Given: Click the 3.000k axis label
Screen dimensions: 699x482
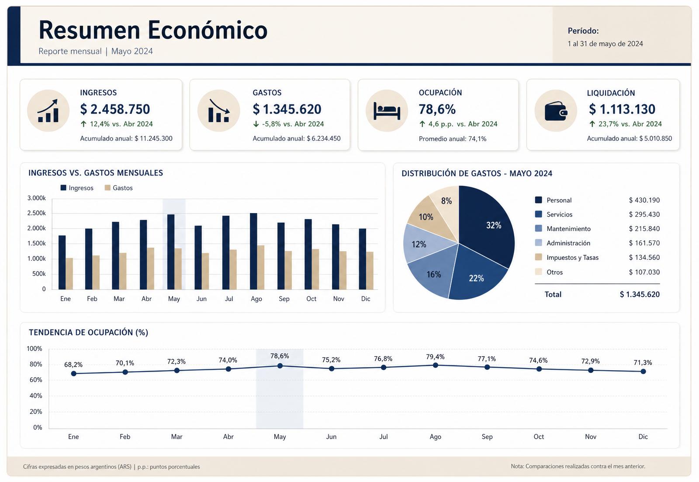Looking at the screenshot, I should click(x=37, y=198).
